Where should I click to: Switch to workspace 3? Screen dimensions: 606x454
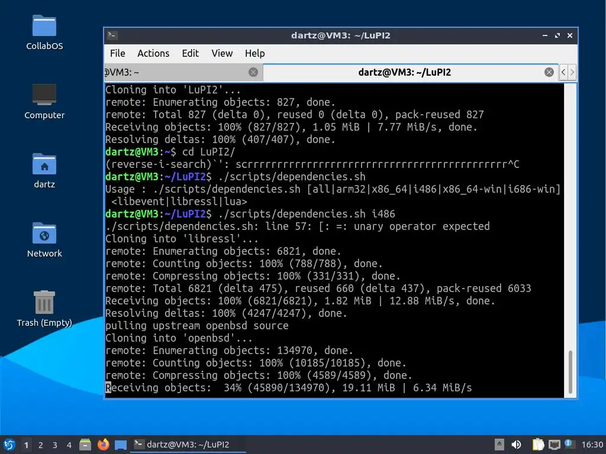54,445
